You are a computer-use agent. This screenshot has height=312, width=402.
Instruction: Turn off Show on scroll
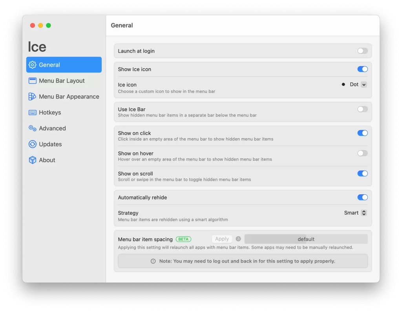pos(362,173)
